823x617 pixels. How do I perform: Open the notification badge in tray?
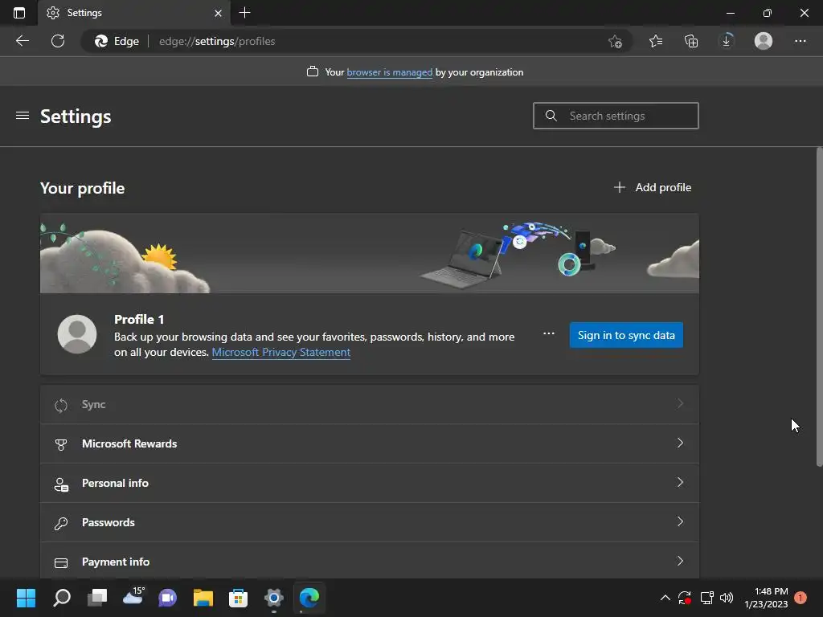[x=800, y=597]
